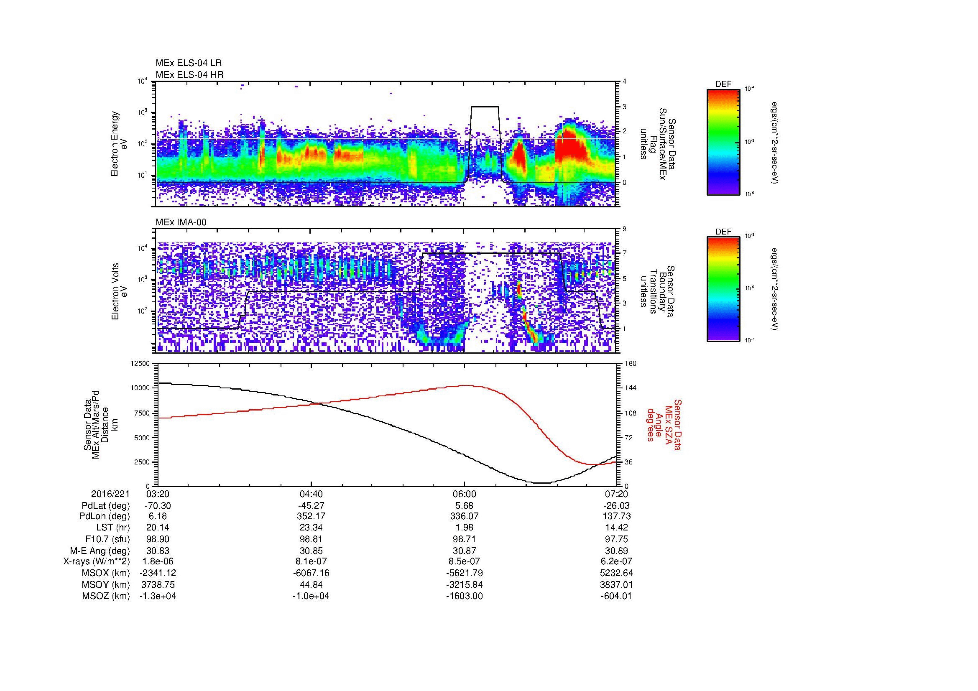Click the '72' SZA axis tick
Screen dimensions: 978x691
[x=629, y=438]
